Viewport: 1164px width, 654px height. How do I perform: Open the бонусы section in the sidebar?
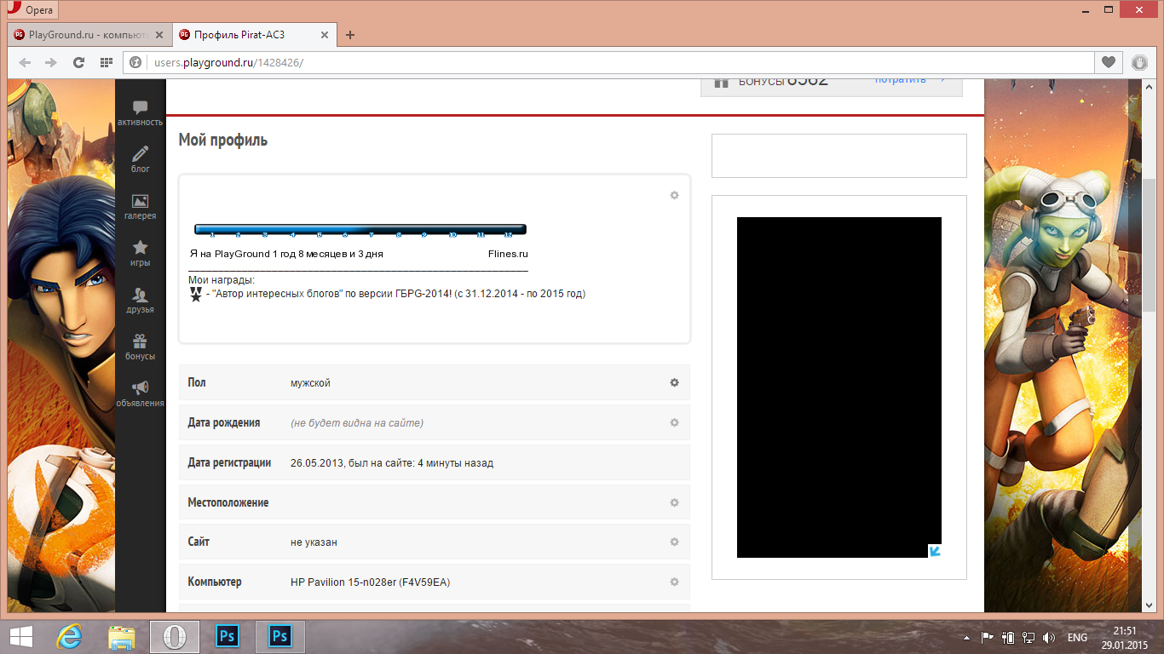click(140, 347)
